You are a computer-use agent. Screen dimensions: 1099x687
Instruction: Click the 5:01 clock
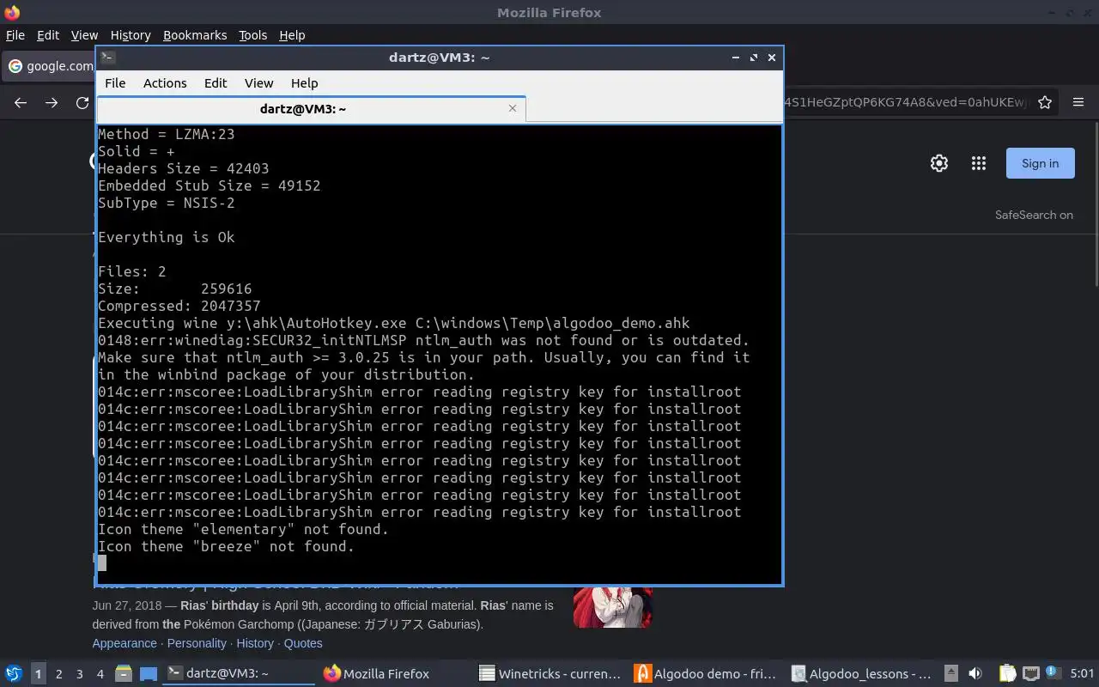[x=1082, y=674]
